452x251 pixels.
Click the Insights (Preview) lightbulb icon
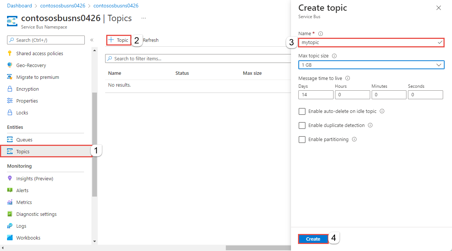(x=10, y=178)
